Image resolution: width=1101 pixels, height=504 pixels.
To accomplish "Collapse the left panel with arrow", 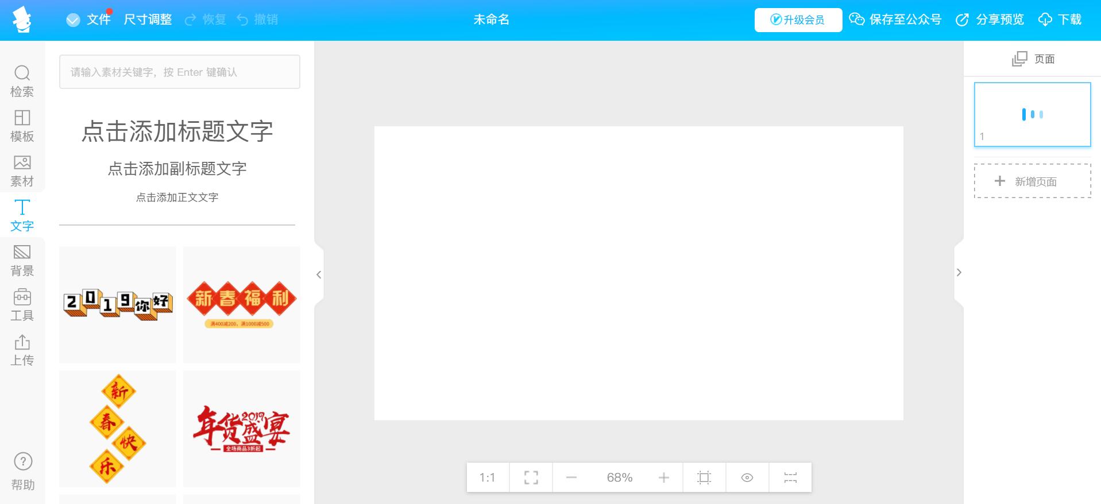I will (x=319, y=274).
